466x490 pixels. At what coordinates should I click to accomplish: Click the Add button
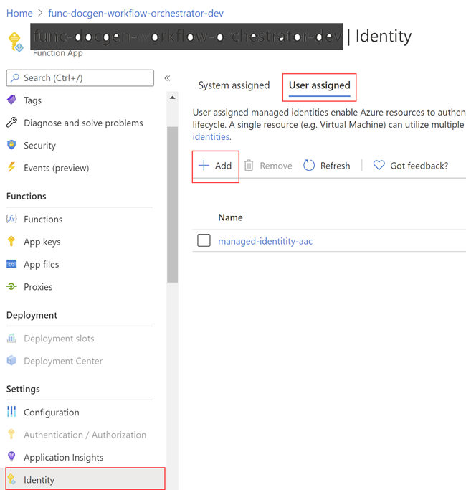pos(216,165)
